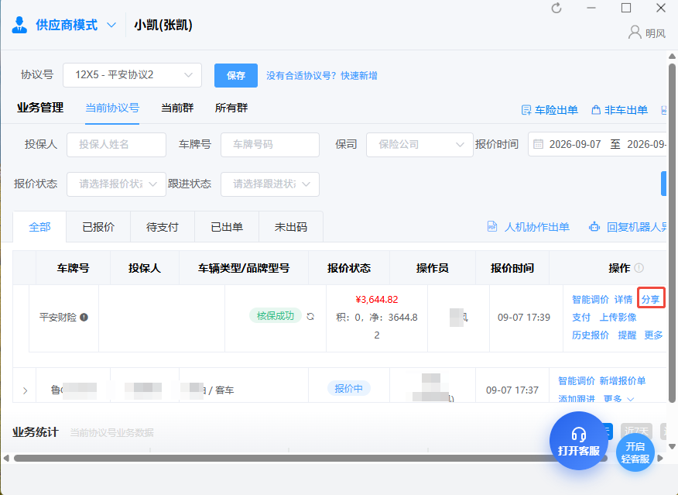
Task: Click the refresh icon in the title bar
Action: [556, 9]
